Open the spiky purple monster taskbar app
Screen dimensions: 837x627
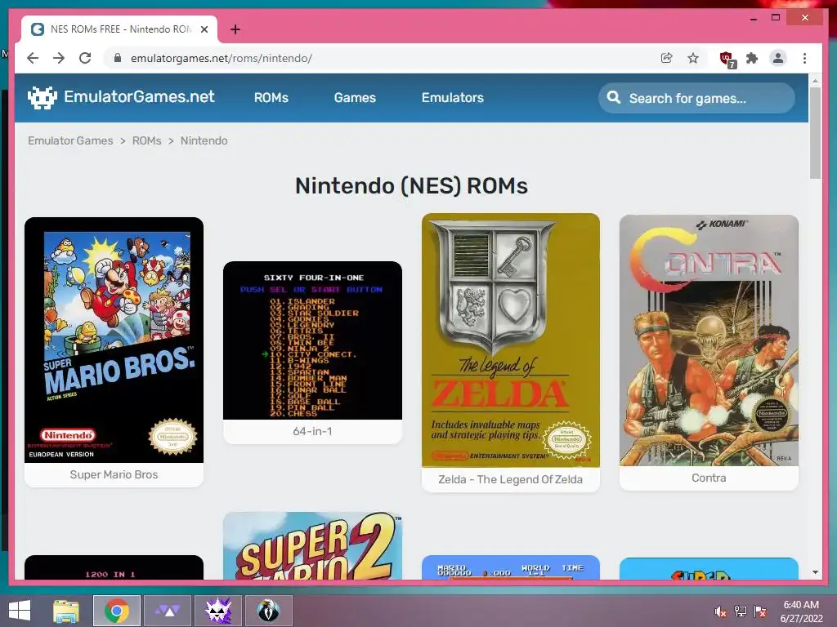click(218, 611)
